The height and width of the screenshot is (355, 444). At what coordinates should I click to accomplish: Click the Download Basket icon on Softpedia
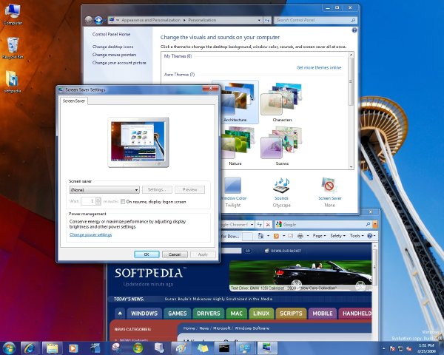click(266, 251)
